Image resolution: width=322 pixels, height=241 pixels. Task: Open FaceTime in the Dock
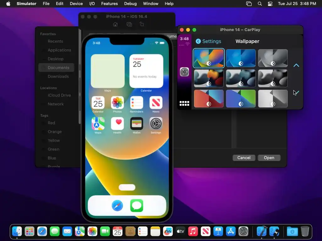point(105,232)
